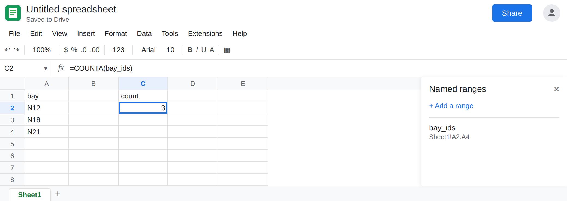Open the Format menu
The width and height of the screenshot is (567, 201).
click(116, 33)
